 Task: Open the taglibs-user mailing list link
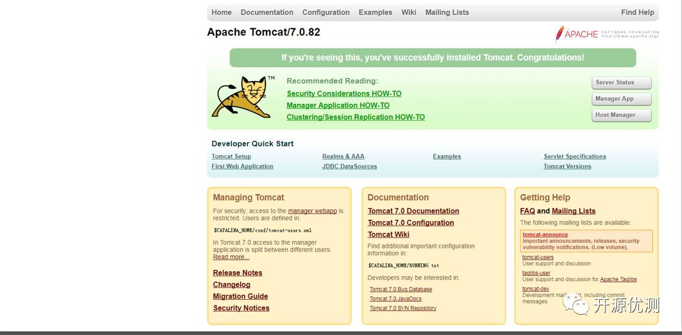(x=537, y=273)
